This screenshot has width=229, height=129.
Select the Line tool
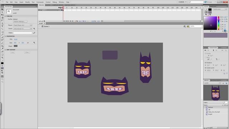coord(2,29)
